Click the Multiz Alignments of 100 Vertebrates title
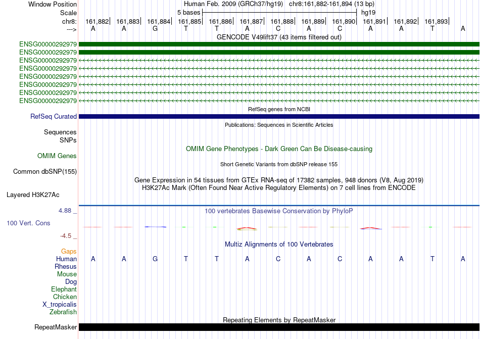The image size is (480, 339). pos(279,244)
